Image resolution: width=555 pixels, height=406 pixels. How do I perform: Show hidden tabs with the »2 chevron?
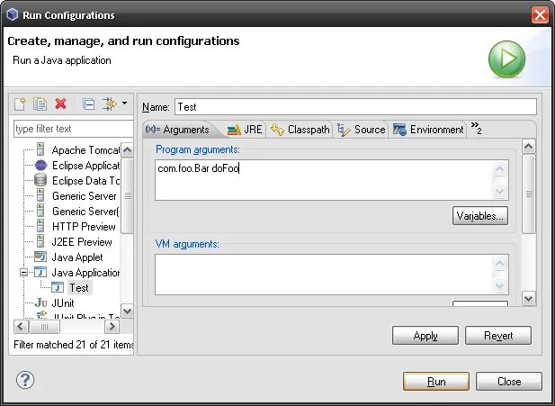point(477,128)
